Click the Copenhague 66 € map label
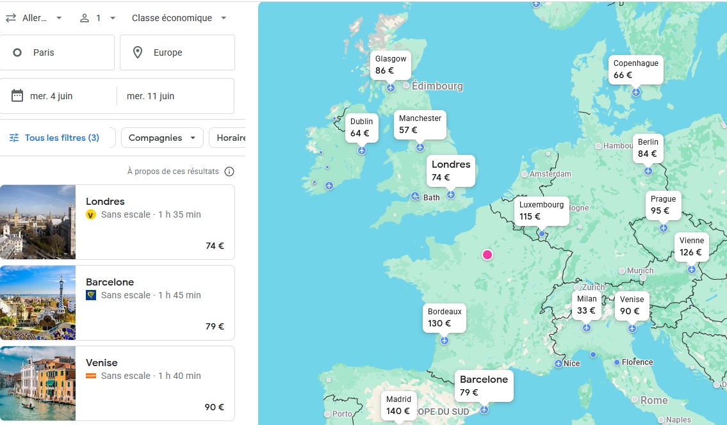 click(x=635, y=69)
